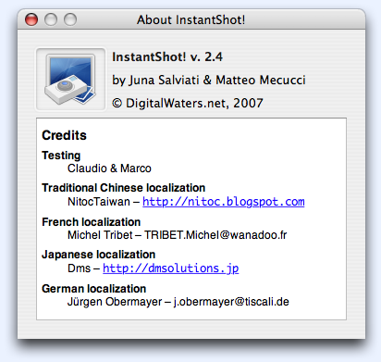Click the InstantShot! camera app icon
The width and height of the screenshot is (381, 362).
pyautogui.click(x=70, y=80)
